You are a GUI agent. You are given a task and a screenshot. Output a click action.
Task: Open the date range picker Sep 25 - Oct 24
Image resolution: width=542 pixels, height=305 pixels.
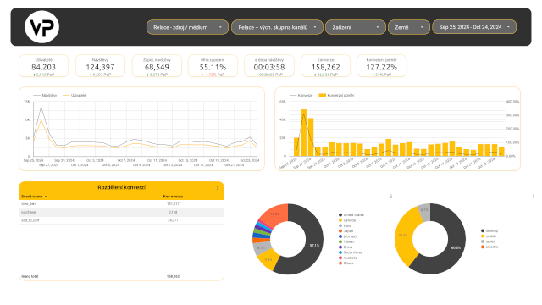click(x=474, y=27)
